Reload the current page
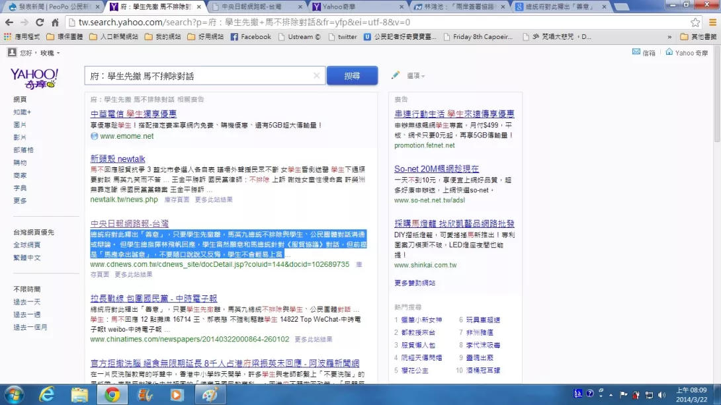The width and height of the screenshot is (721, 405). 40,22
